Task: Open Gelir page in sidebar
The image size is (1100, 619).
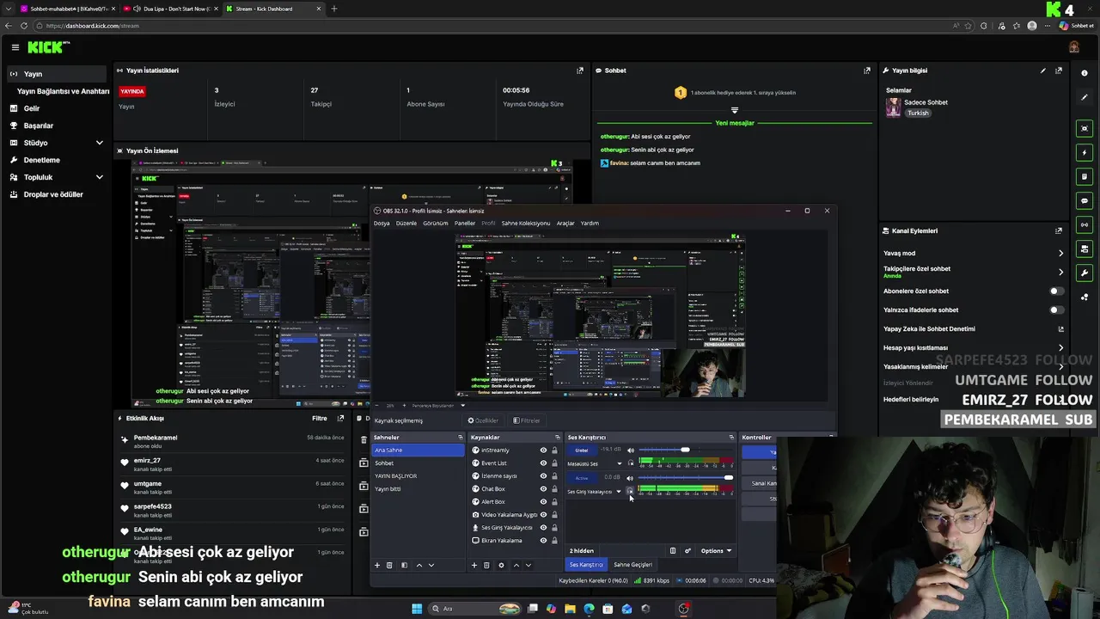Action: click(x=32, y=108)
